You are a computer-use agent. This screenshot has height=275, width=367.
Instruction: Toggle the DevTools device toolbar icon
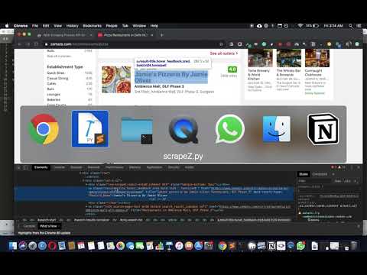[x=25, y=167]
